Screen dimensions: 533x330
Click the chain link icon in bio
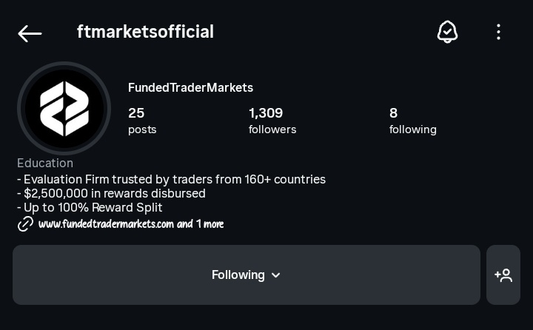[x=25, y=224]
